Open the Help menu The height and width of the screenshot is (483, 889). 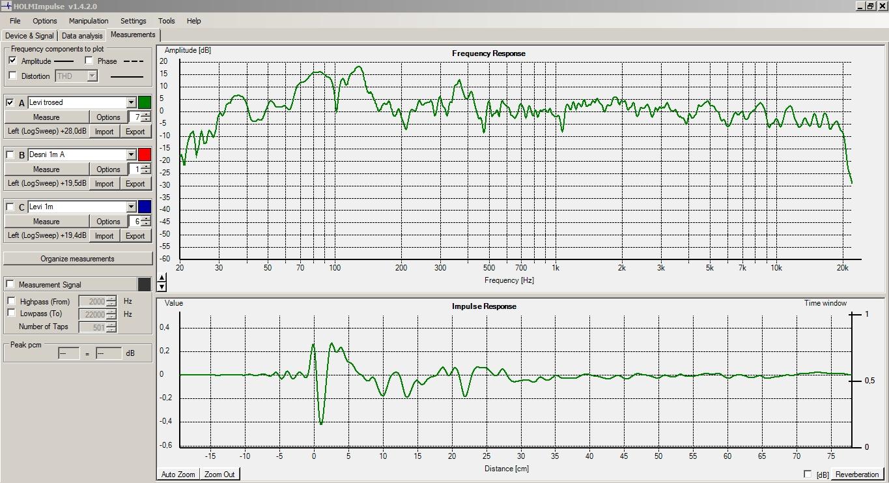click(194, 21)
